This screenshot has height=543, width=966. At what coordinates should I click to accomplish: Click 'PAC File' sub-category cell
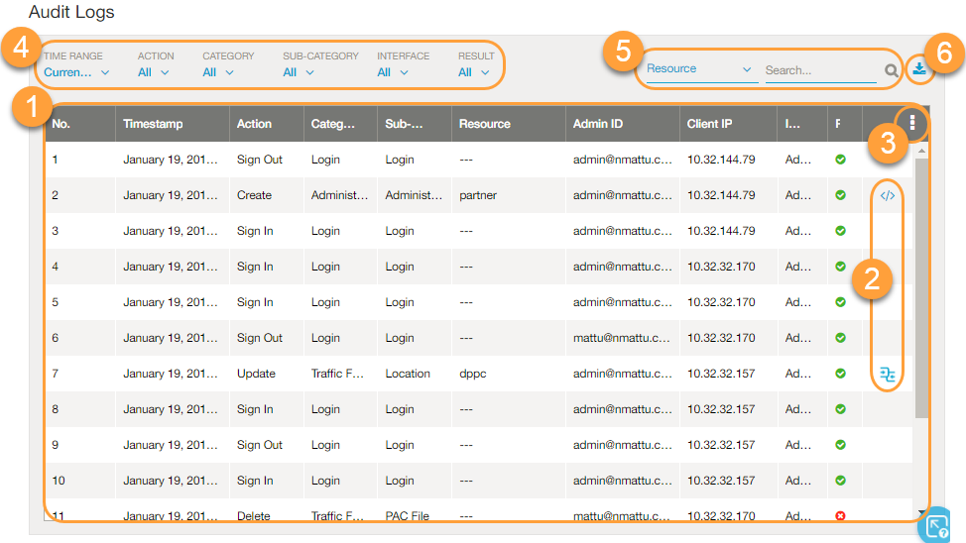click(x=407, y=516)
